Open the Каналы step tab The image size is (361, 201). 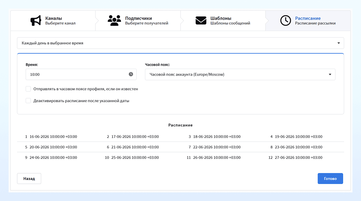pos(53,21)
